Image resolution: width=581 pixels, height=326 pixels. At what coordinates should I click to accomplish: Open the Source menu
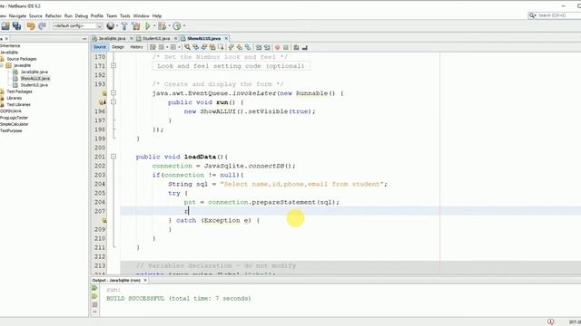click(x=35, y=16)
